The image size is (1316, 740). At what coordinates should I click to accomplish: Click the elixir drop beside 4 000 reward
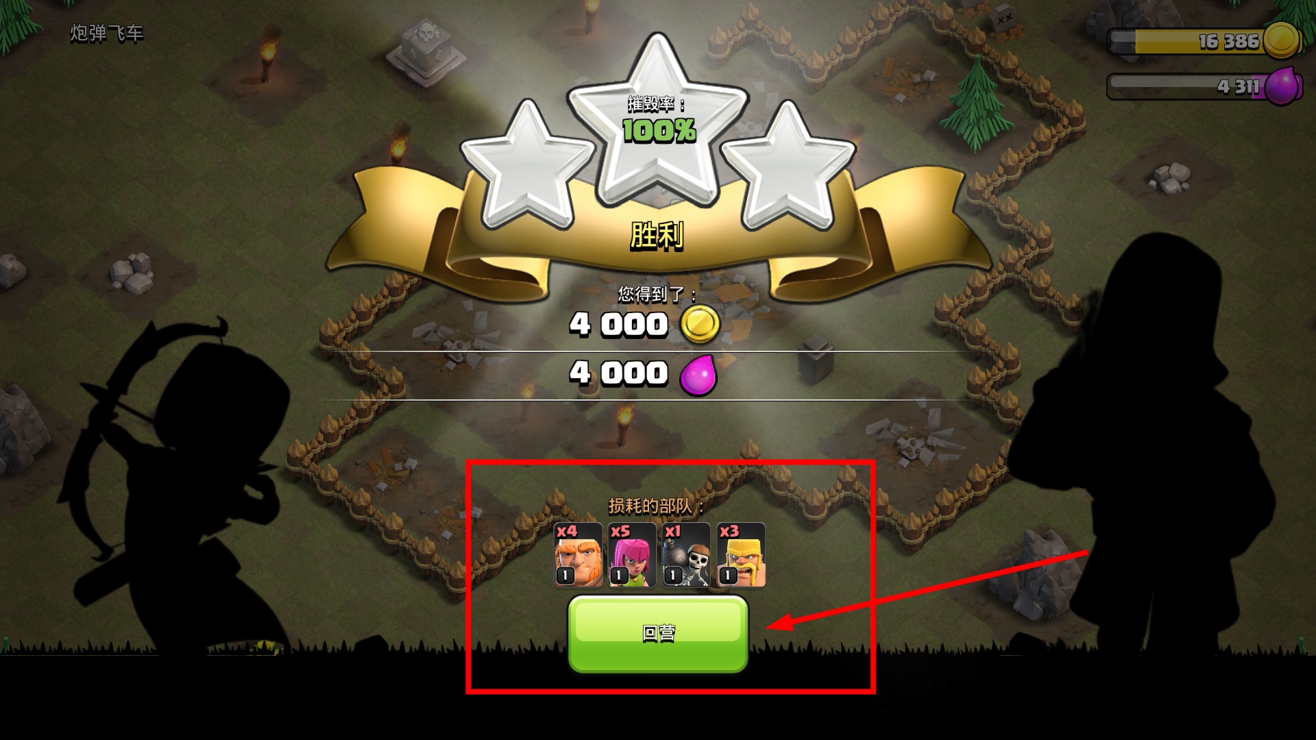[x=698, y=374]
